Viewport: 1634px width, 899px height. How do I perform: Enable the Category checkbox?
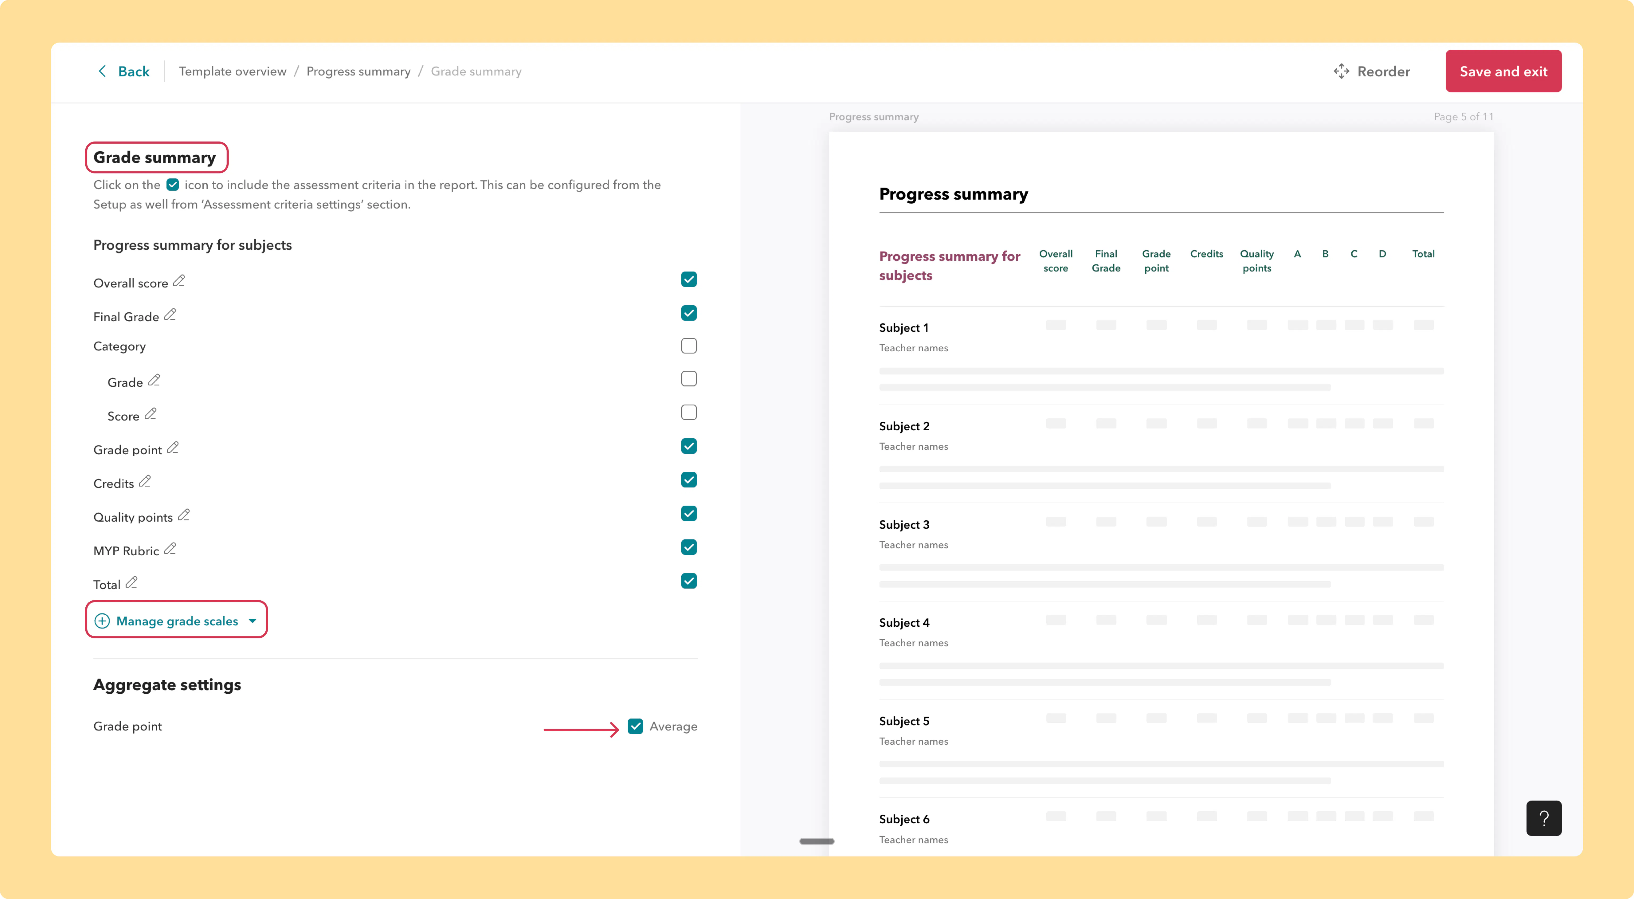(x=689, y=346)
